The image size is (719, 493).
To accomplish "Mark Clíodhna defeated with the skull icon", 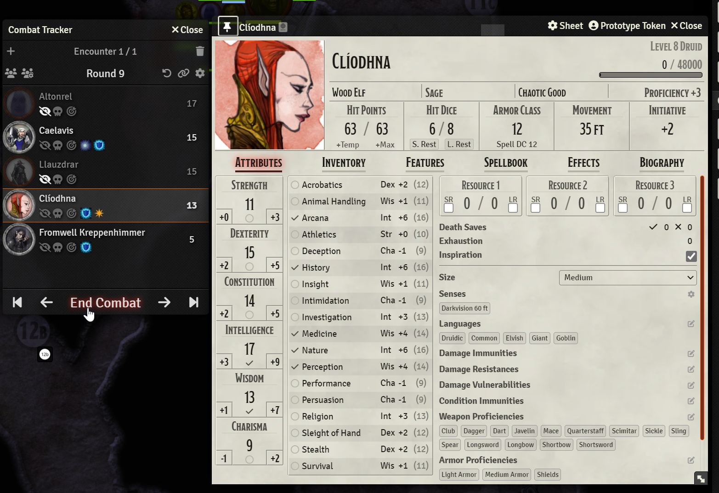I will click(x=57, y=213).
